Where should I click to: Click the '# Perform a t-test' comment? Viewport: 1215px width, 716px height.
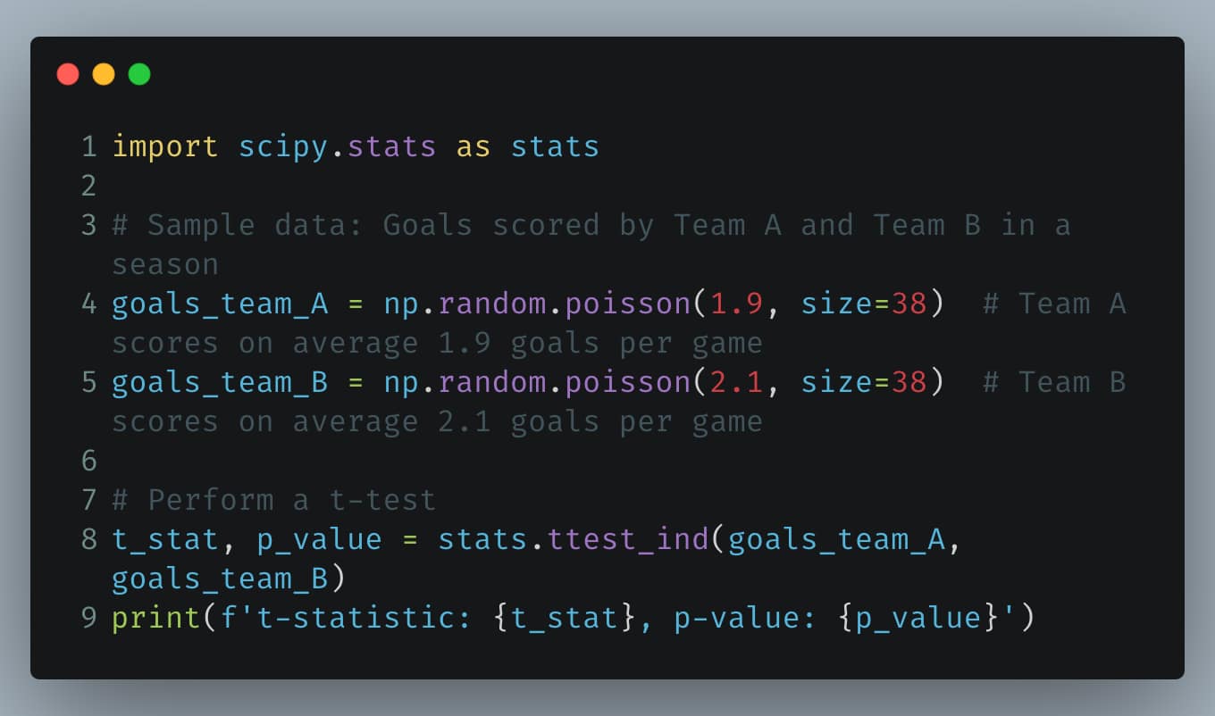[x=274, y=500]
